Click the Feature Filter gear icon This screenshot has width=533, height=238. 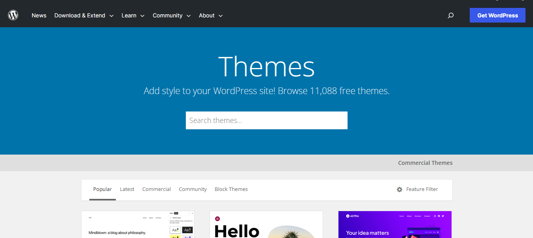(x=399, y=189)
